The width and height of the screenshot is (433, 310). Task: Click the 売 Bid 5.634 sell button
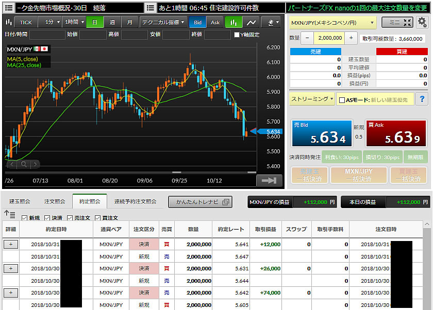coord(322,133)
